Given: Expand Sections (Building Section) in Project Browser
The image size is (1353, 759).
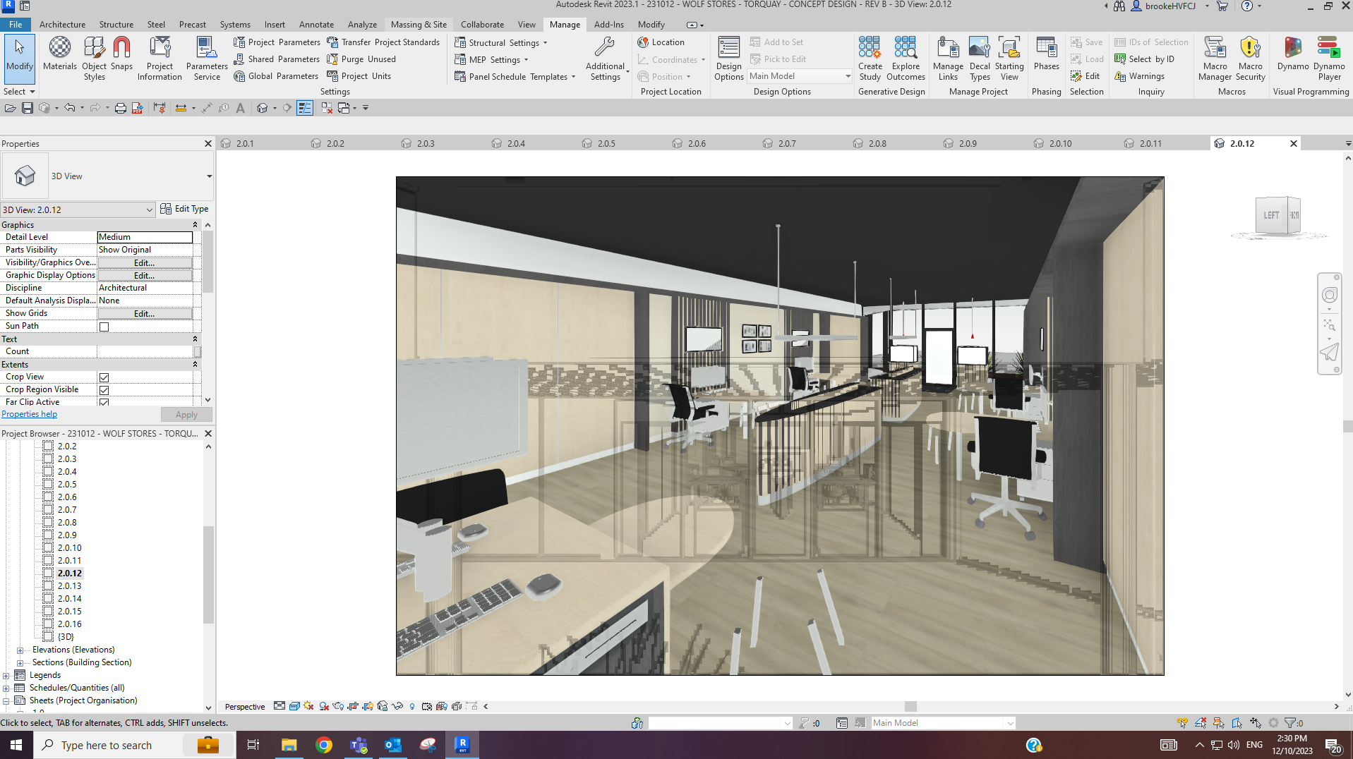Looking at the screenshot, I should click(20, 662).
